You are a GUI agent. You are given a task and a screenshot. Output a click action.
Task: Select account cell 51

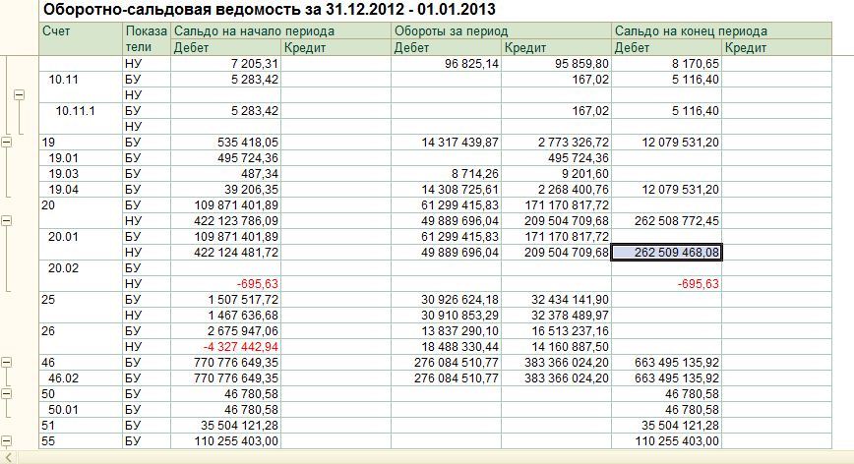click(x=82, y=426)
